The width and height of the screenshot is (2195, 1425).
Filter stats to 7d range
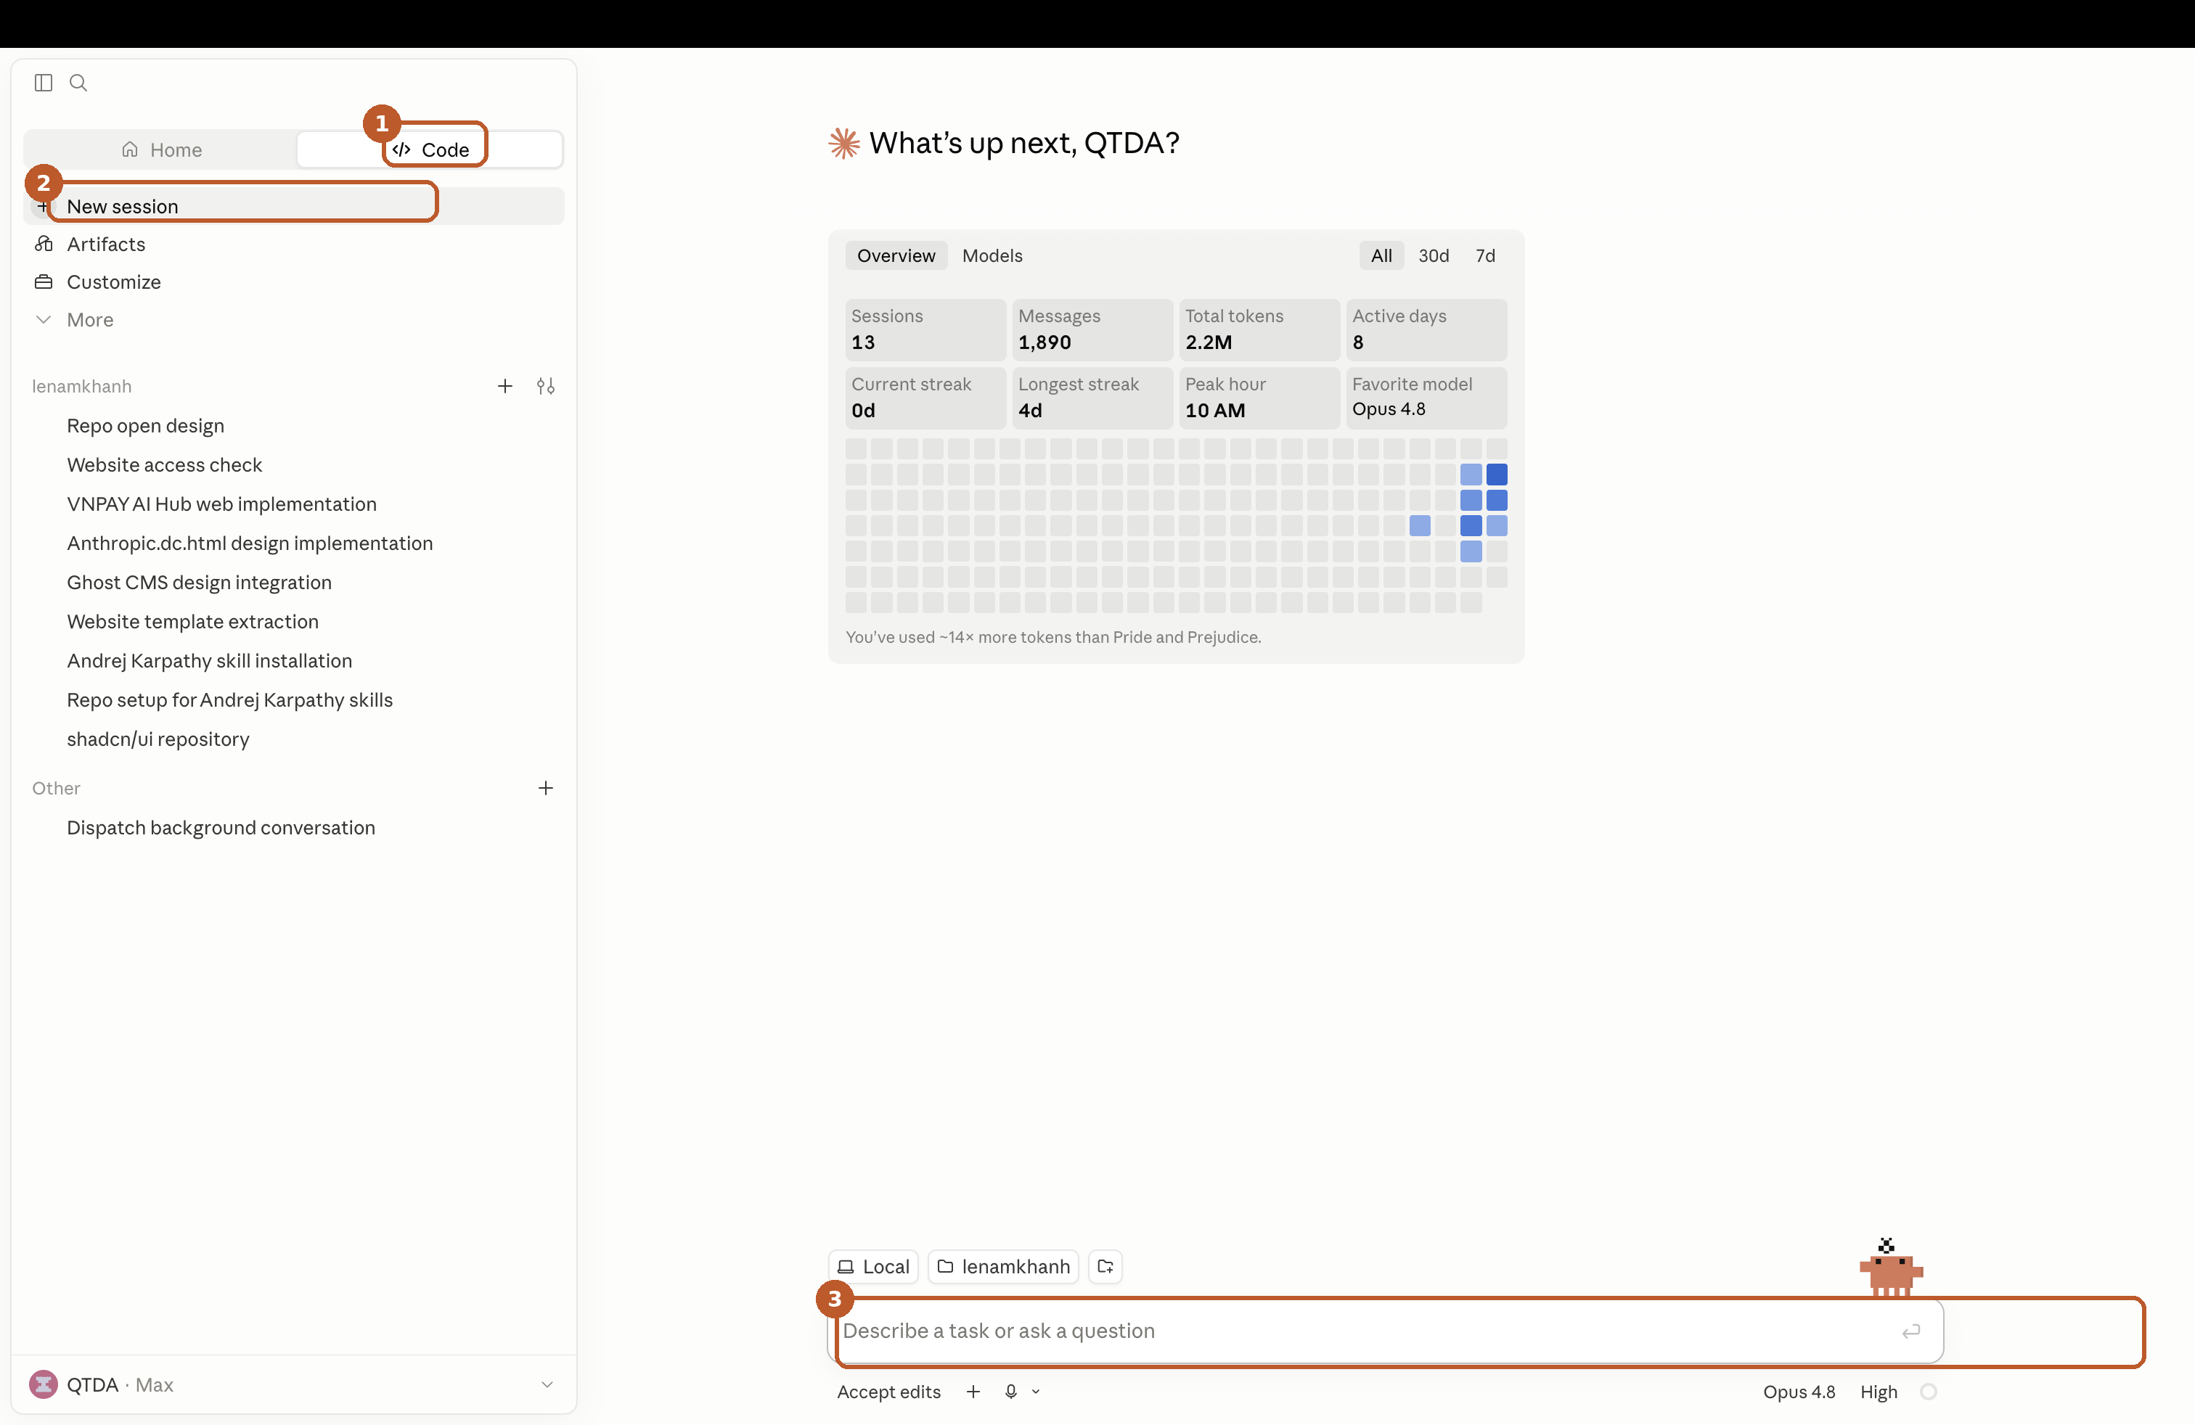pos(1485,255)
